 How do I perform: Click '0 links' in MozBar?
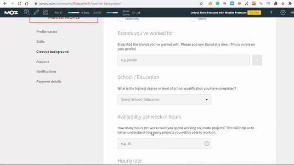(x=85, y=13)
